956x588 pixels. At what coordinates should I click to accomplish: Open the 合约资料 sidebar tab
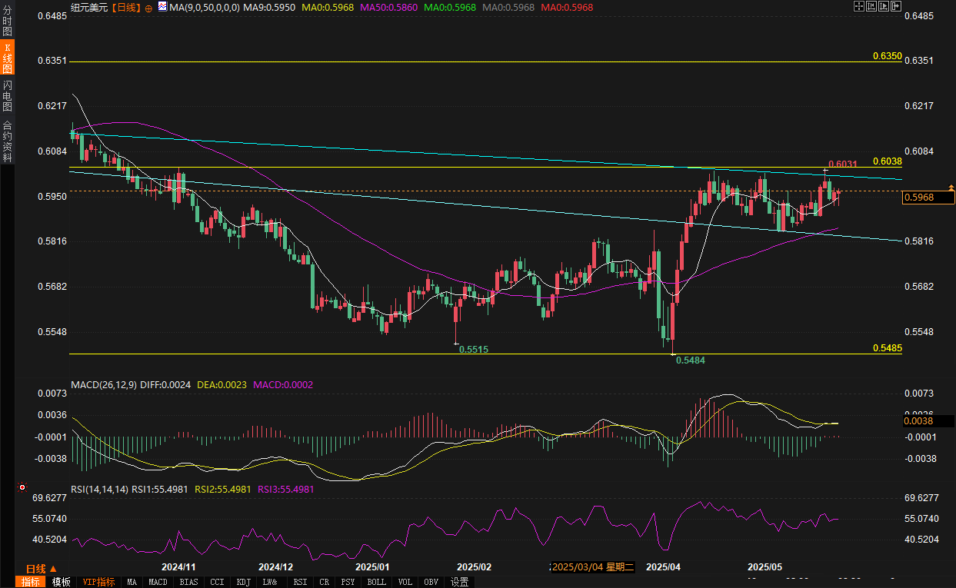[7, 141]
